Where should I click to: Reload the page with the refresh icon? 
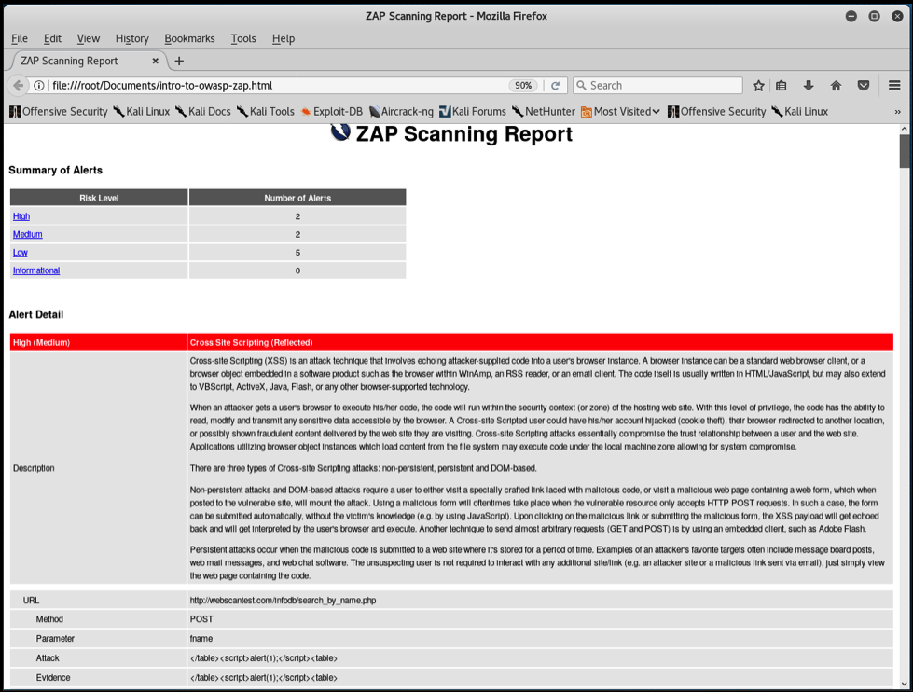click(556, 86)
